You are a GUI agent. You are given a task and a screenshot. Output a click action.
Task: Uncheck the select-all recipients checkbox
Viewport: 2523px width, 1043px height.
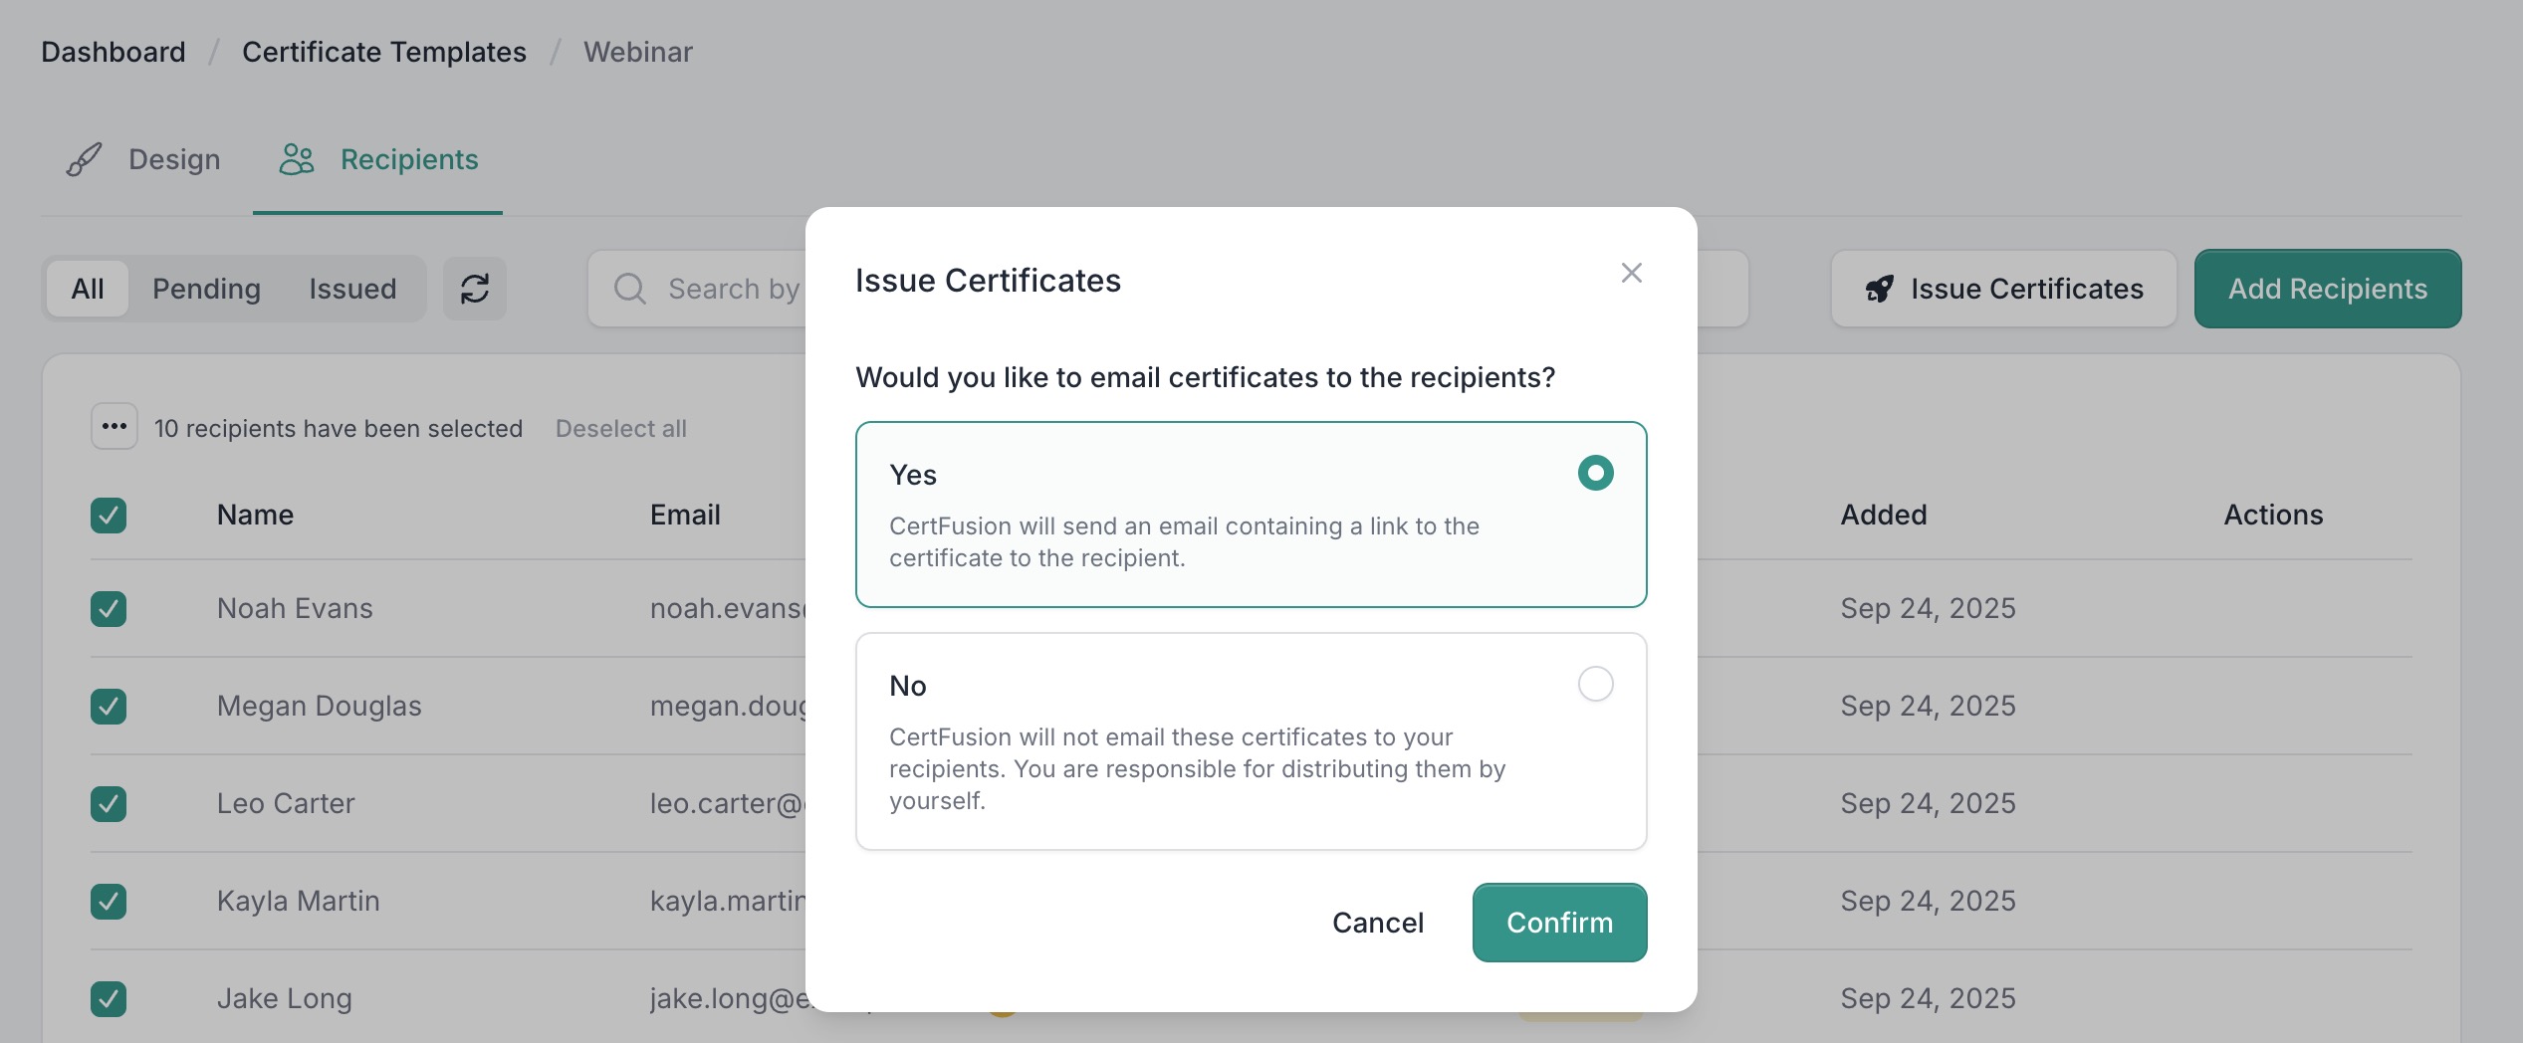tap(108, 516)
